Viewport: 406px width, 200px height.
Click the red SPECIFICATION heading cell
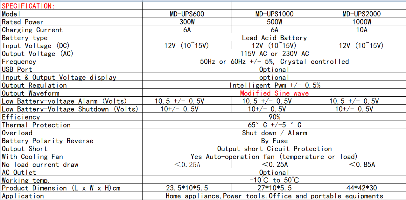coord(29,6)
